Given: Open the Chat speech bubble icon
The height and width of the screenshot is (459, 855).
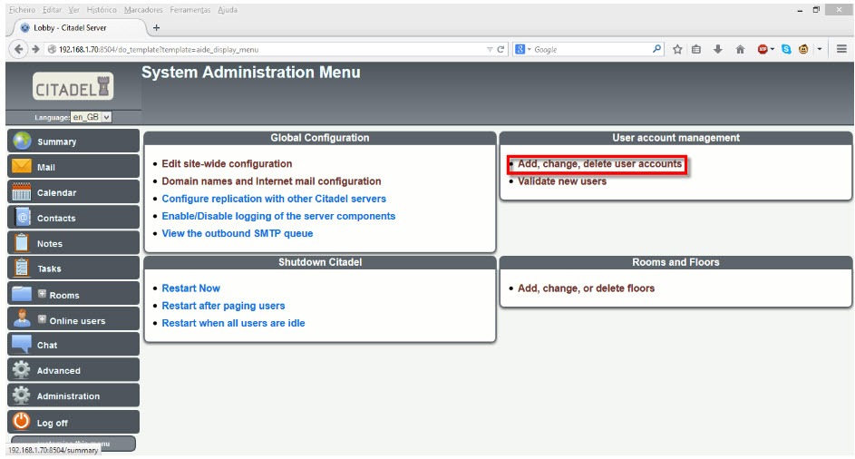Looking at the screenshot, I should click(22, 345).
